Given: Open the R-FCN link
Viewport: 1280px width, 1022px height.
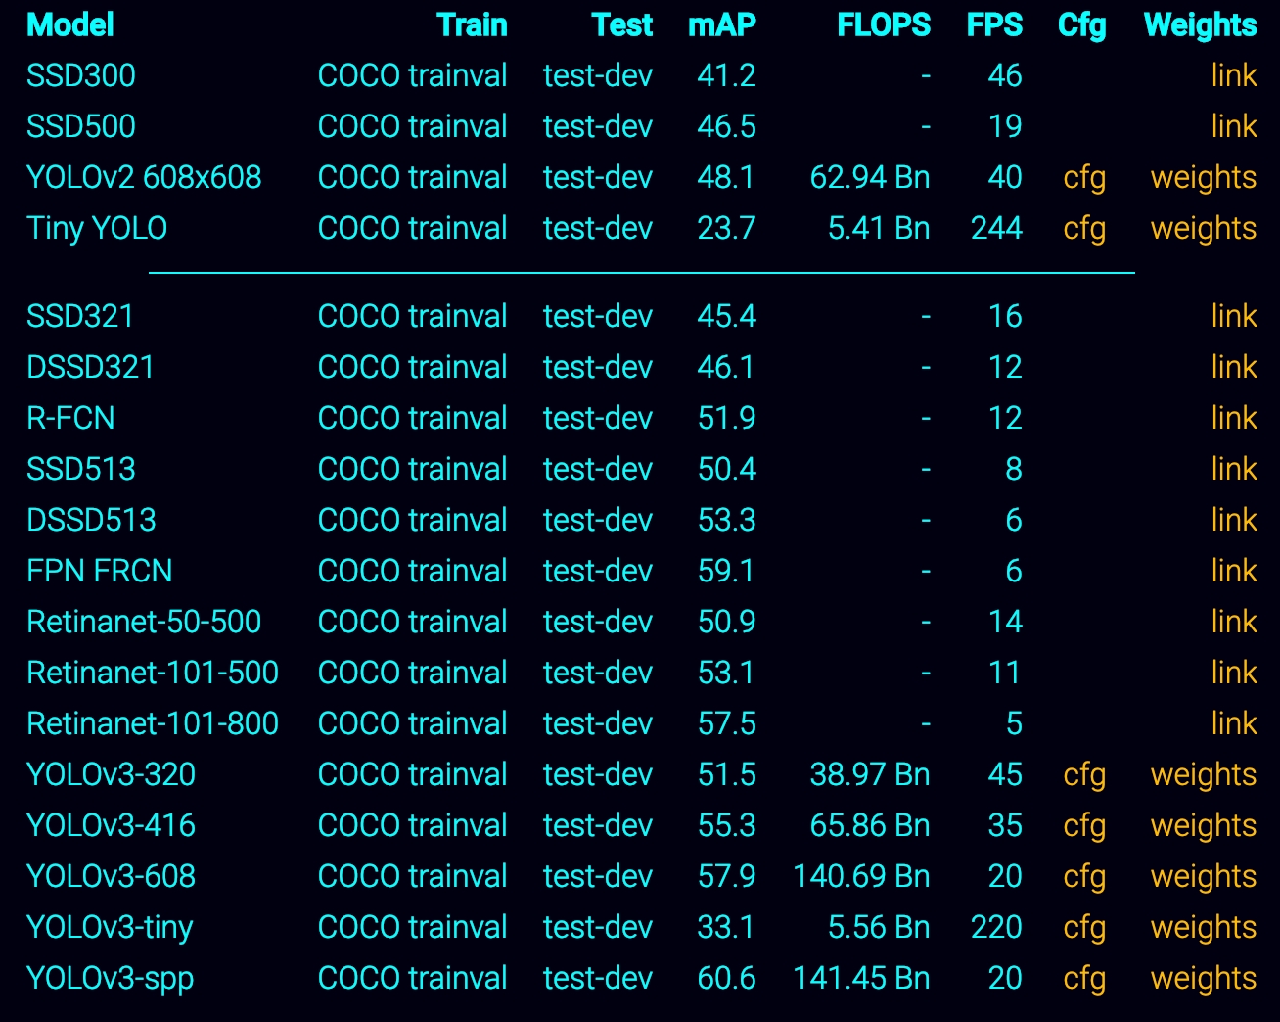Looking at the screenshot, I should click(1233, 419).
